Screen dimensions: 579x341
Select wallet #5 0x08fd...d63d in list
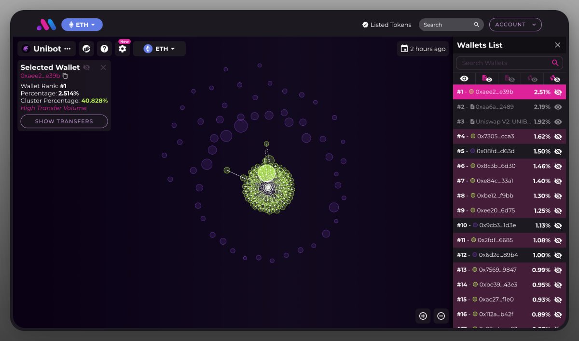pos(510,151)
